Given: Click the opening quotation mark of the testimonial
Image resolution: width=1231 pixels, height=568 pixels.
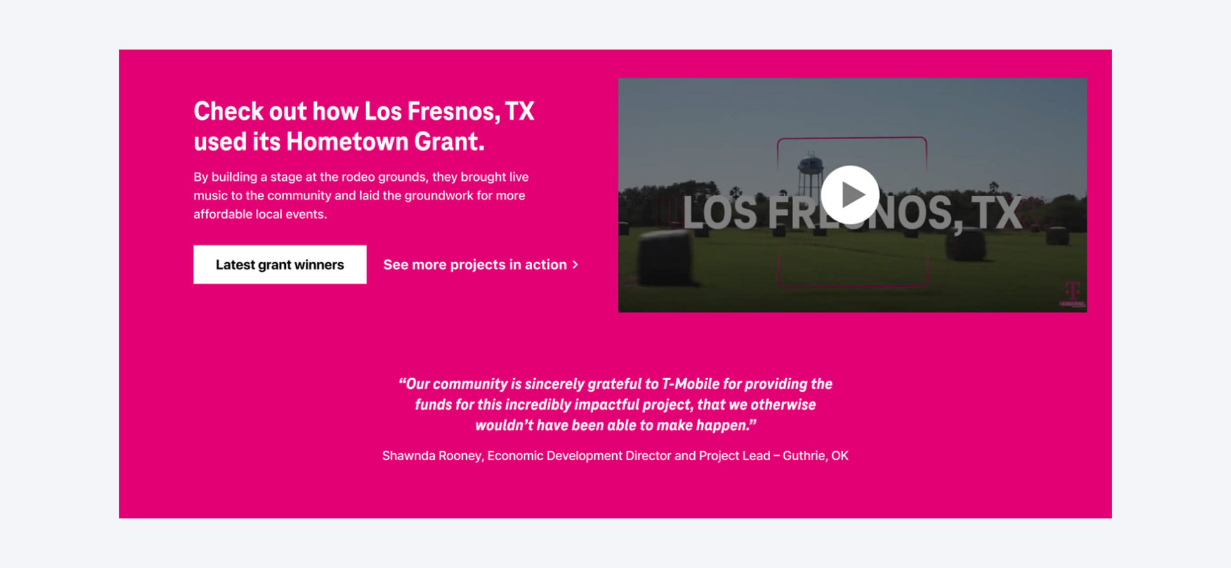Looking at the screenshot, I should 402,382.
